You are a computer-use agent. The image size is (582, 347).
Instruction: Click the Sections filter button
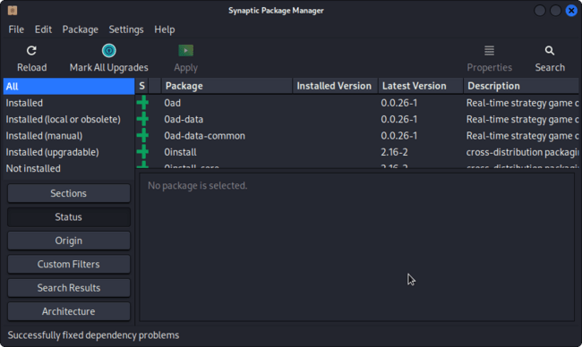coord(69,193)
